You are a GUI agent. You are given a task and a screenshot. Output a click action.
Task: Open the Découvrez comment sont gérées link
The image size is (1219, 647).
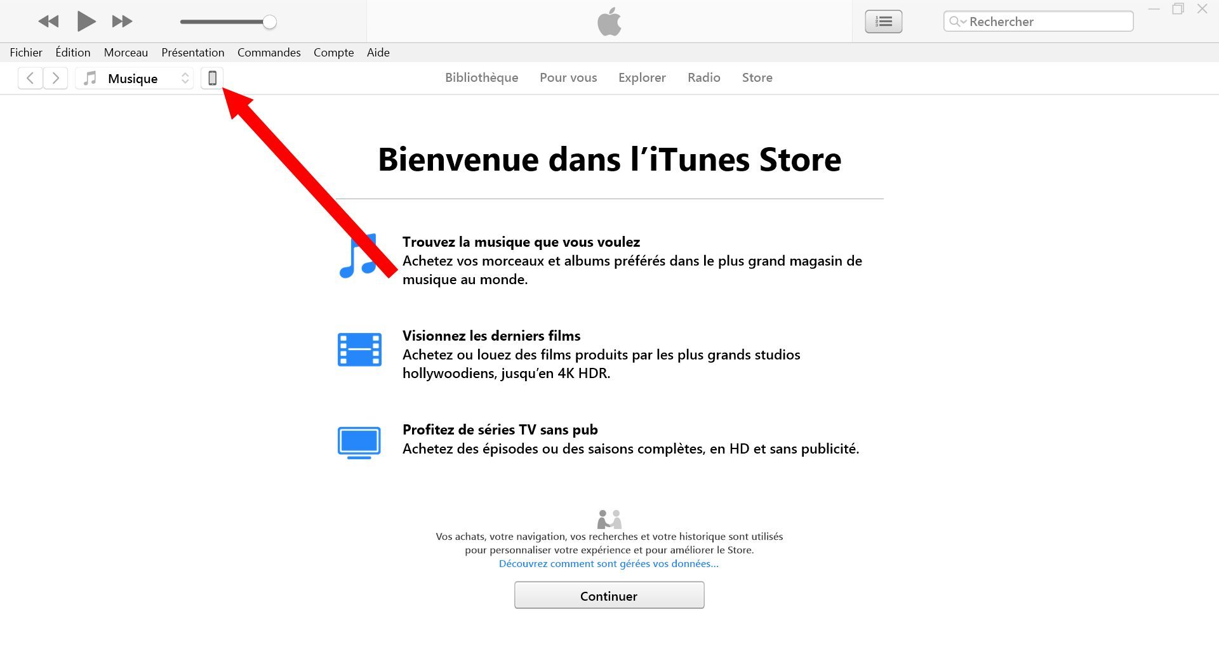point(608,564)
